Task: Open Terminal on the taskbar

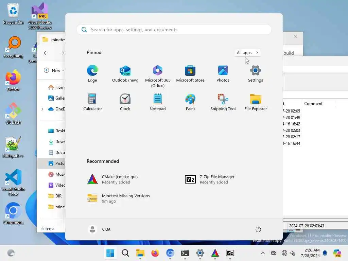Action: 185,253
